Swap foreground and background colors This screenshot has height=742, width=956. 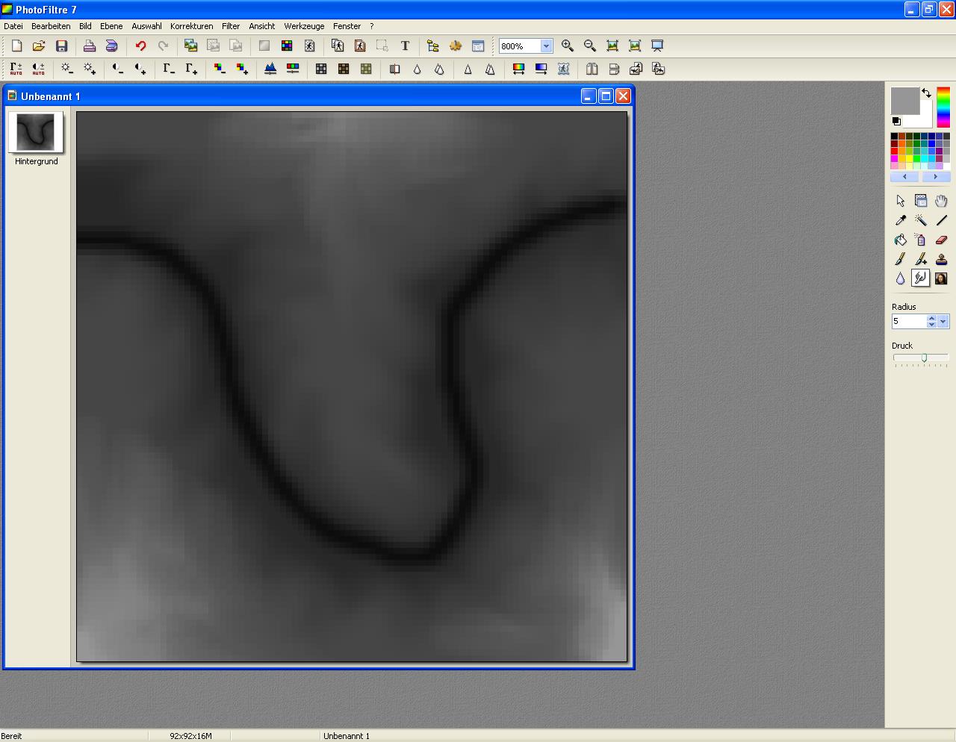(x=927, y=93)
